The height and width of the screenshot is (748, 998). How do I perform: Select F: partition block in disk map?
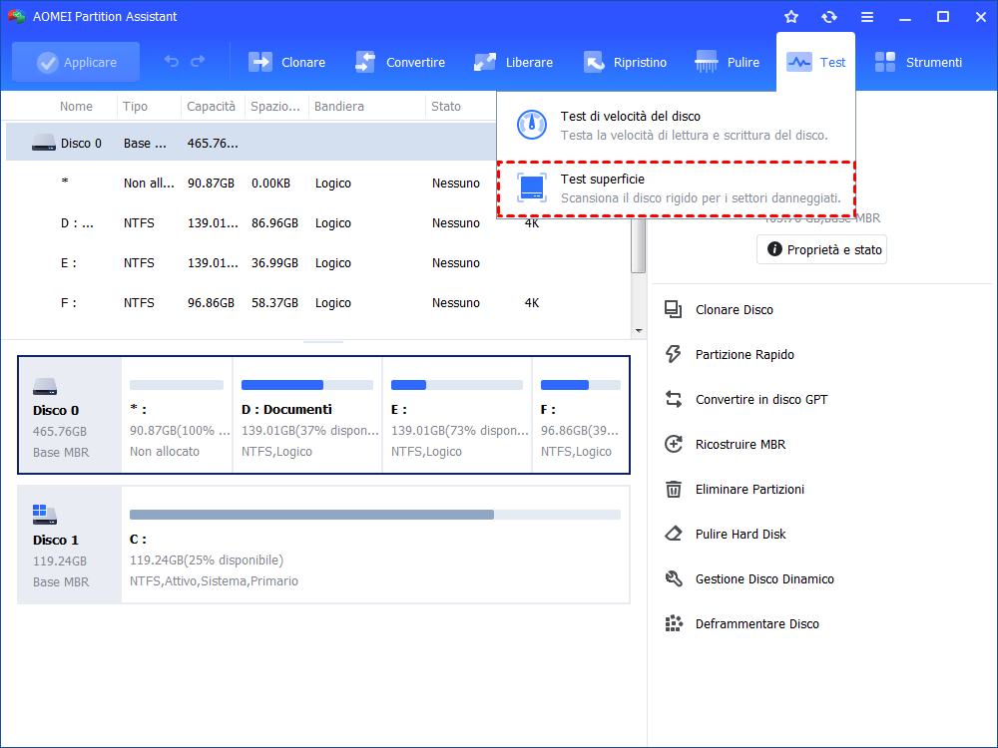[581, 415]
